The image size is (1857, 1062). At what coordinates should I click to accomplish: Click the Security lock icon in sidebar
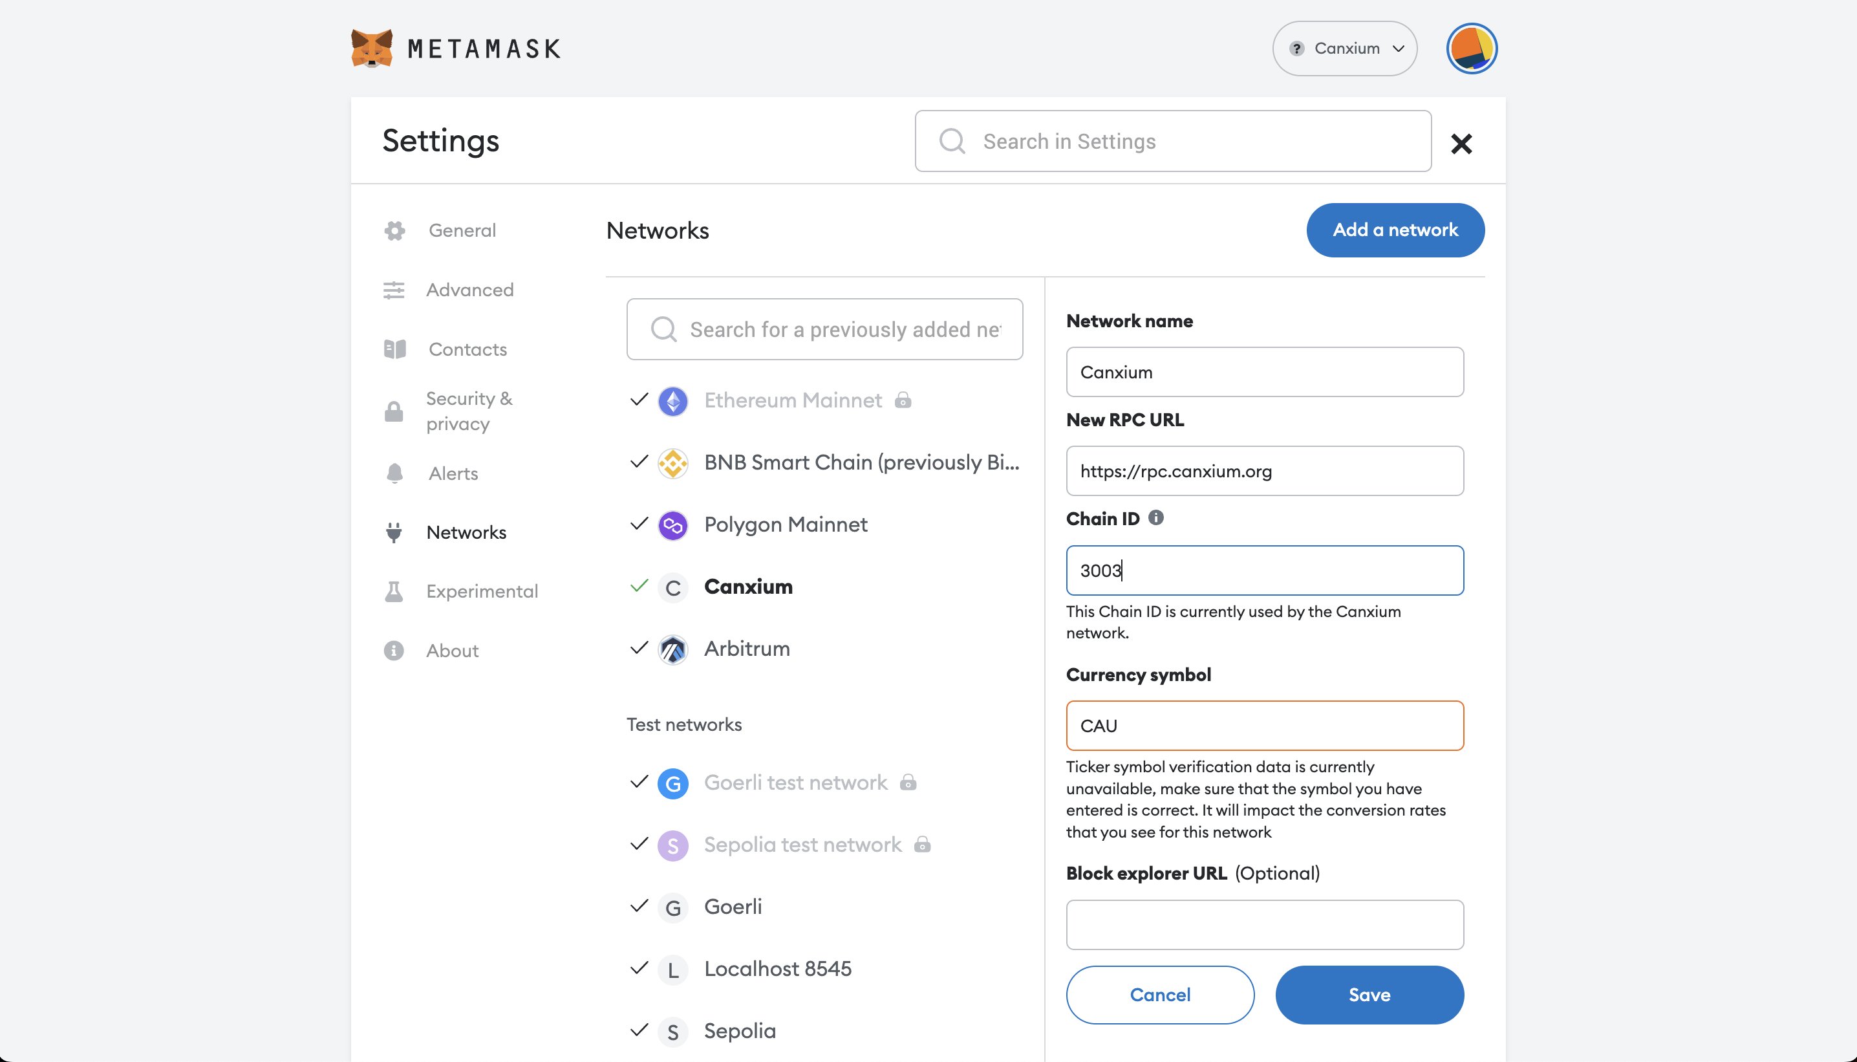click(394, 411)
